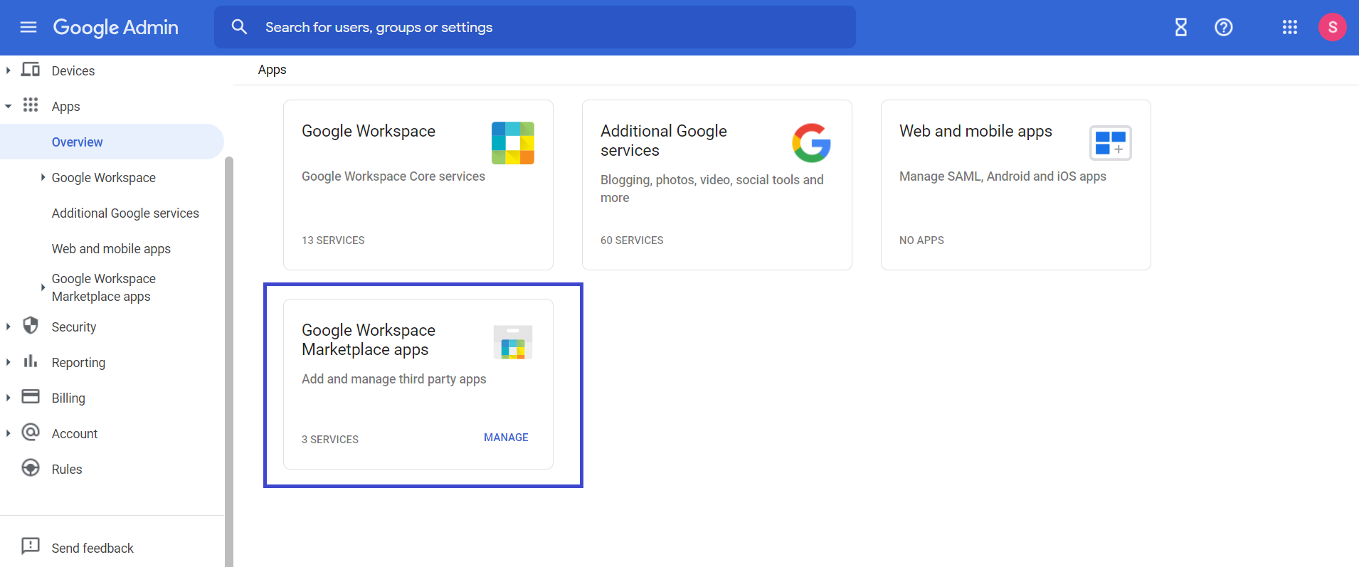Click the Send feedback icon

pyautogui.click(x=31, y=546)
